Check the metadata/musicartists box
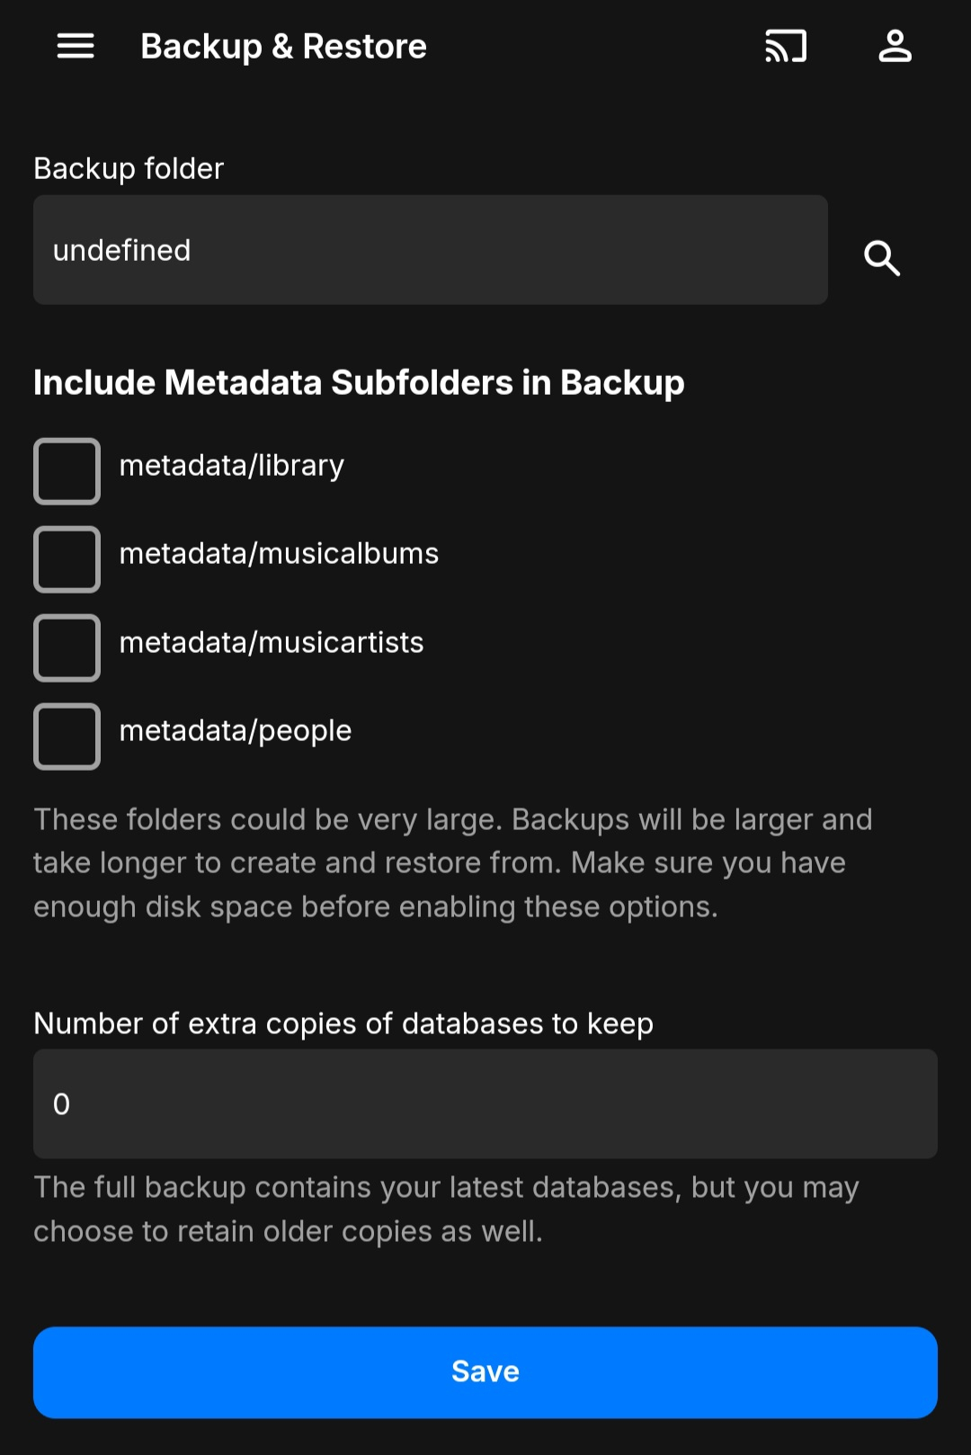The width and height of the screenshot is (971, 1455). pyautogui.click(x=67, y=647)
